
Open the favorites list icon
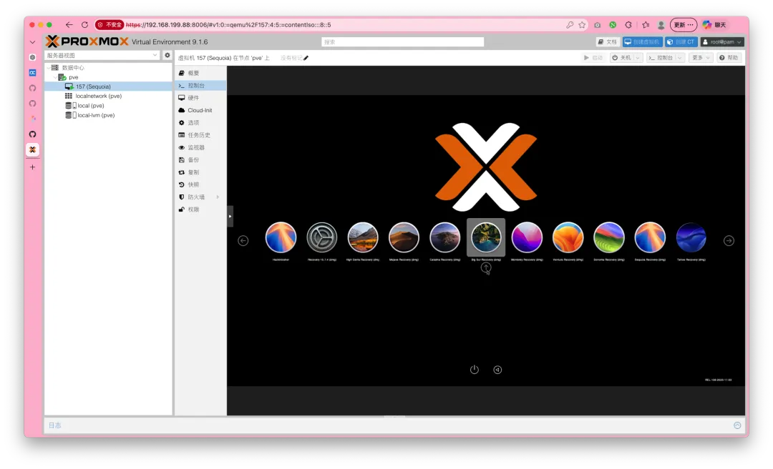[646, 24]
